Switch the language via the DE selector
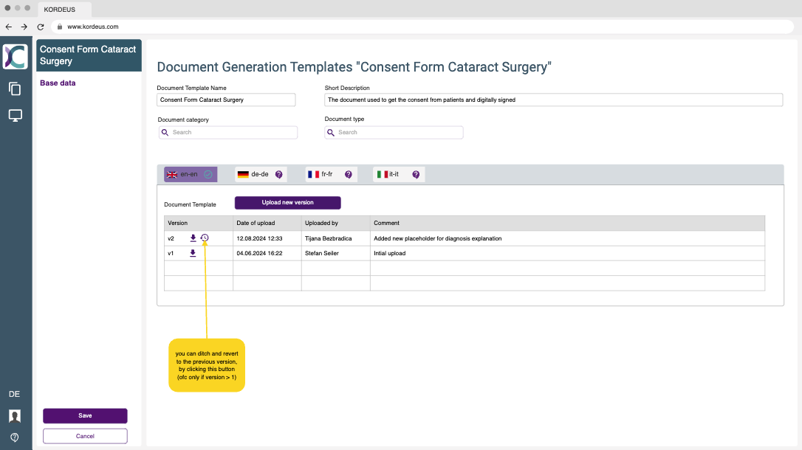 coord(14,394)
